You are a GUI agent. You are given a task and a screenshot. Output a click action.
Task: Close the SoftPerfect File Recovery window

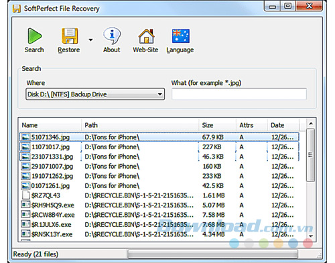[x=309, y=6]
